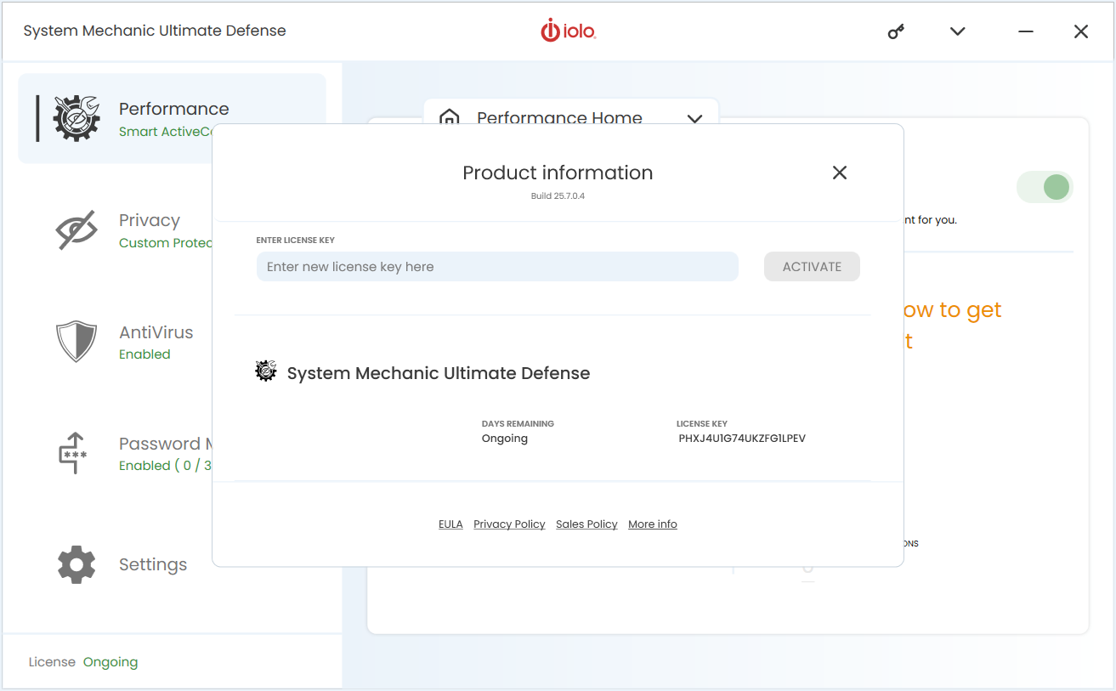Open the Settings gear icon
This screenshot has width=1116, height=691.
pos(76,564)
